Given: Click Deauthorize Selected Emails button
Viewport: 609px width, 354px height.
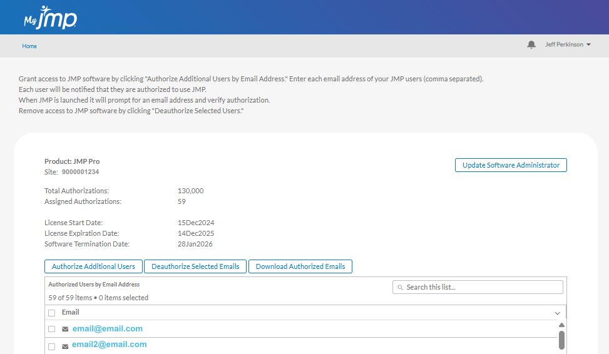Looking at the screenshot, I should [x=195, y=266].
